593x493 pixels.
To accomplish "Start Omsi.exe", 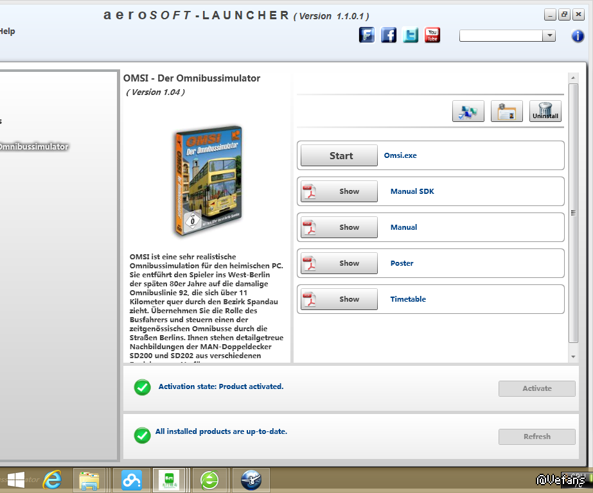I will tap(339, 155).
